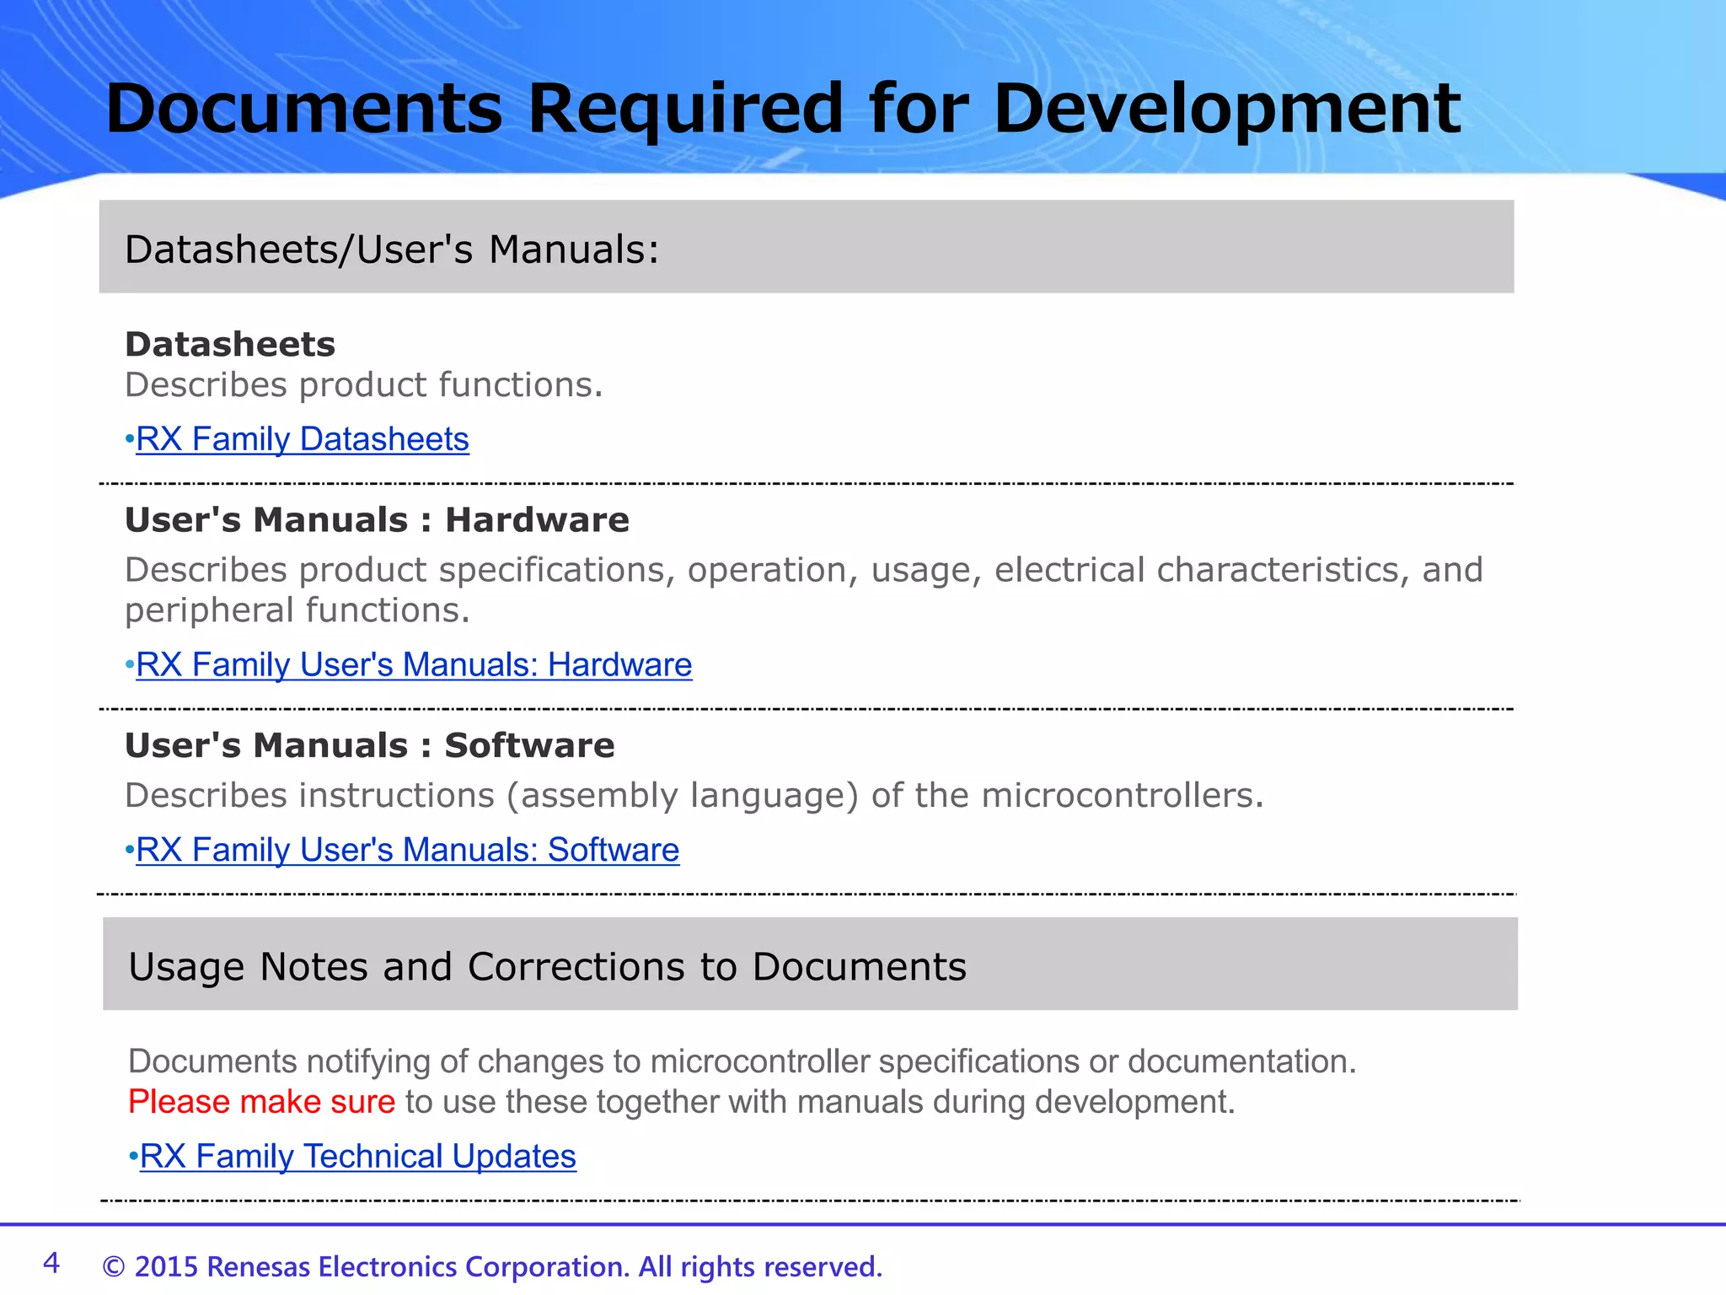
Task: Click the electrical characteristics description paragraph
Action: click(x=802, y=571)
